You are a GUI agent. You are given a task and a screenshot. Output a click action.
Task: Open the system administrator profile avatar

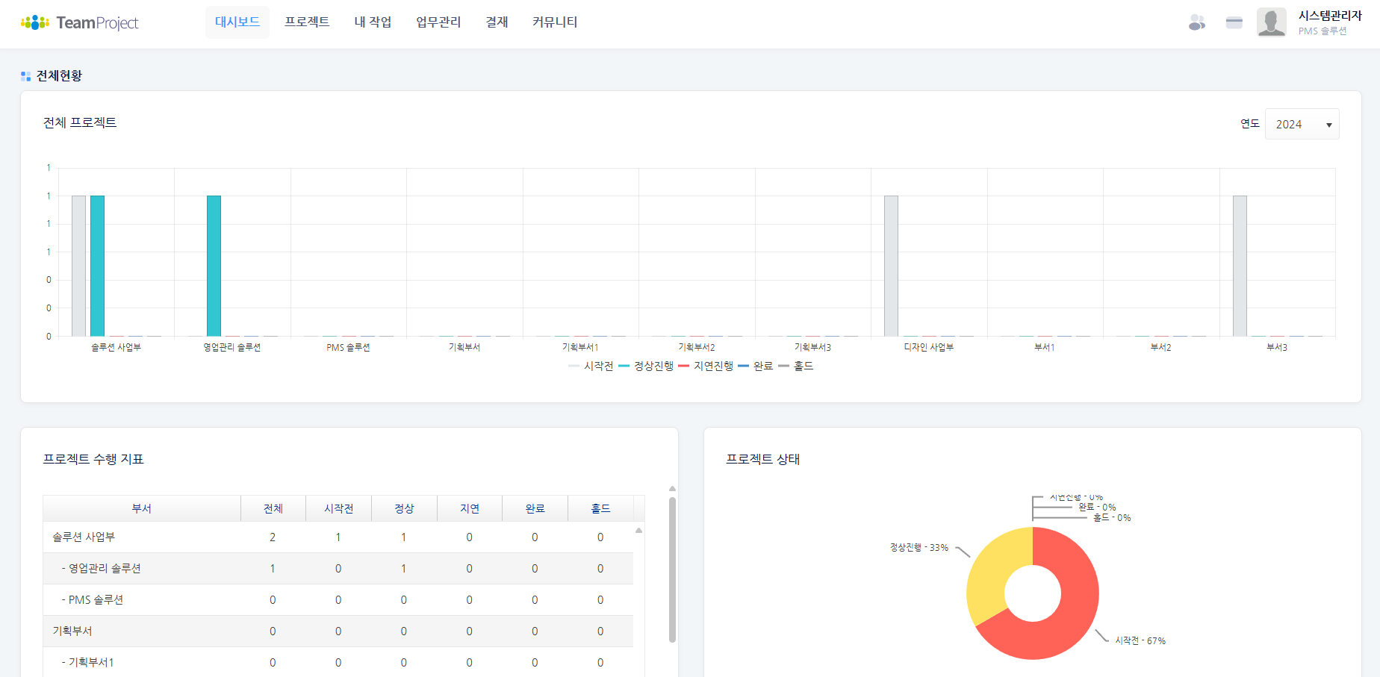click(1271, 22)
